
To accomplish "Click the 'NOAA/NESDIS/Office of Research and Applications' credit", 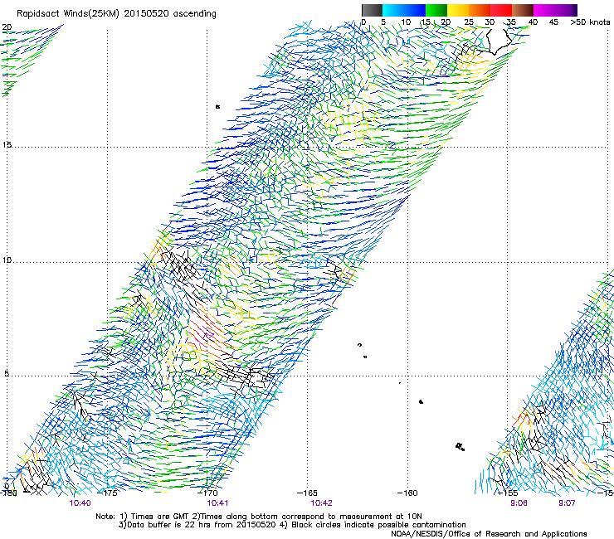I will coord(489,534).
